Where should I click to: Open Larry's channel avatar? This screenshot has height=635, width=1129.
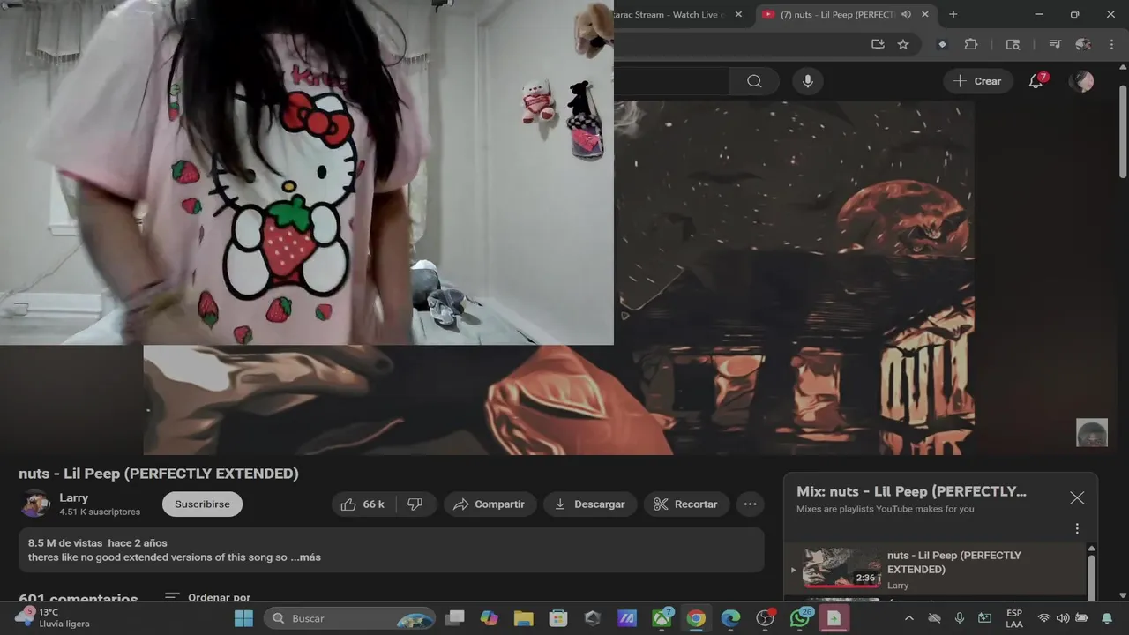(x=35, y=504)
